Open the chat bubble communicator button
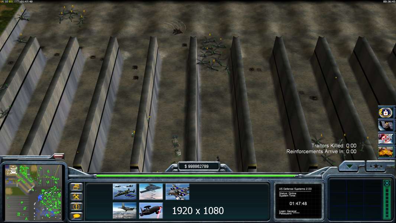396x223 pixels. tap(76, 216)
